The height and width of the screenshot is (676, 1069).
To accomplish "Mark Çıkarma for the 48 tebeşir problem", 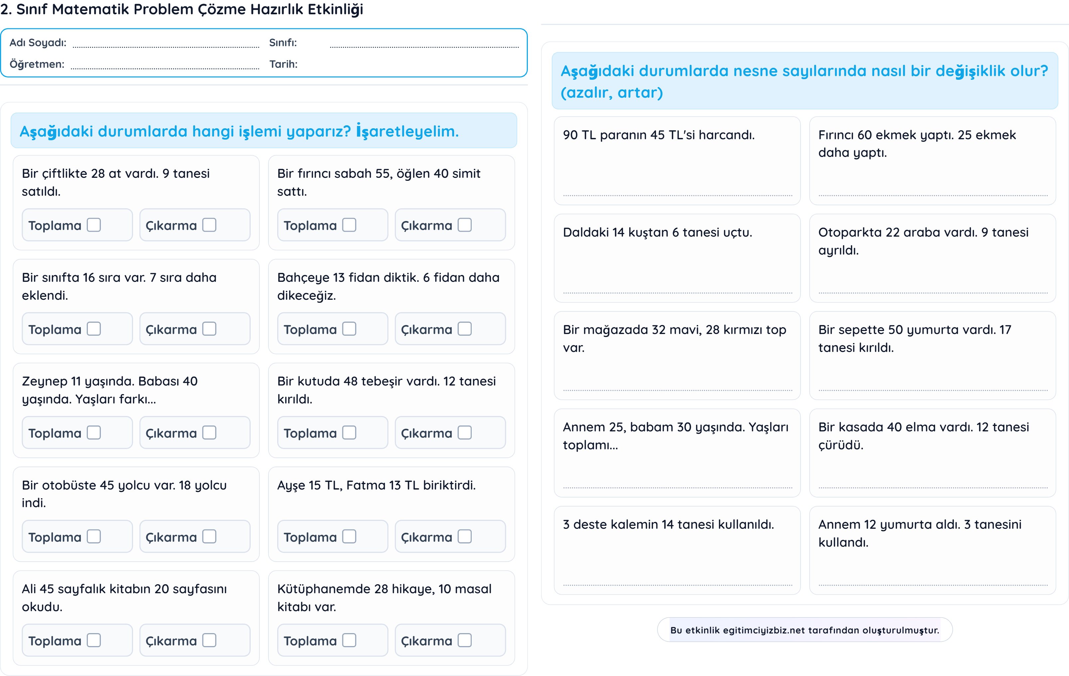I will [x=465, y=433].
